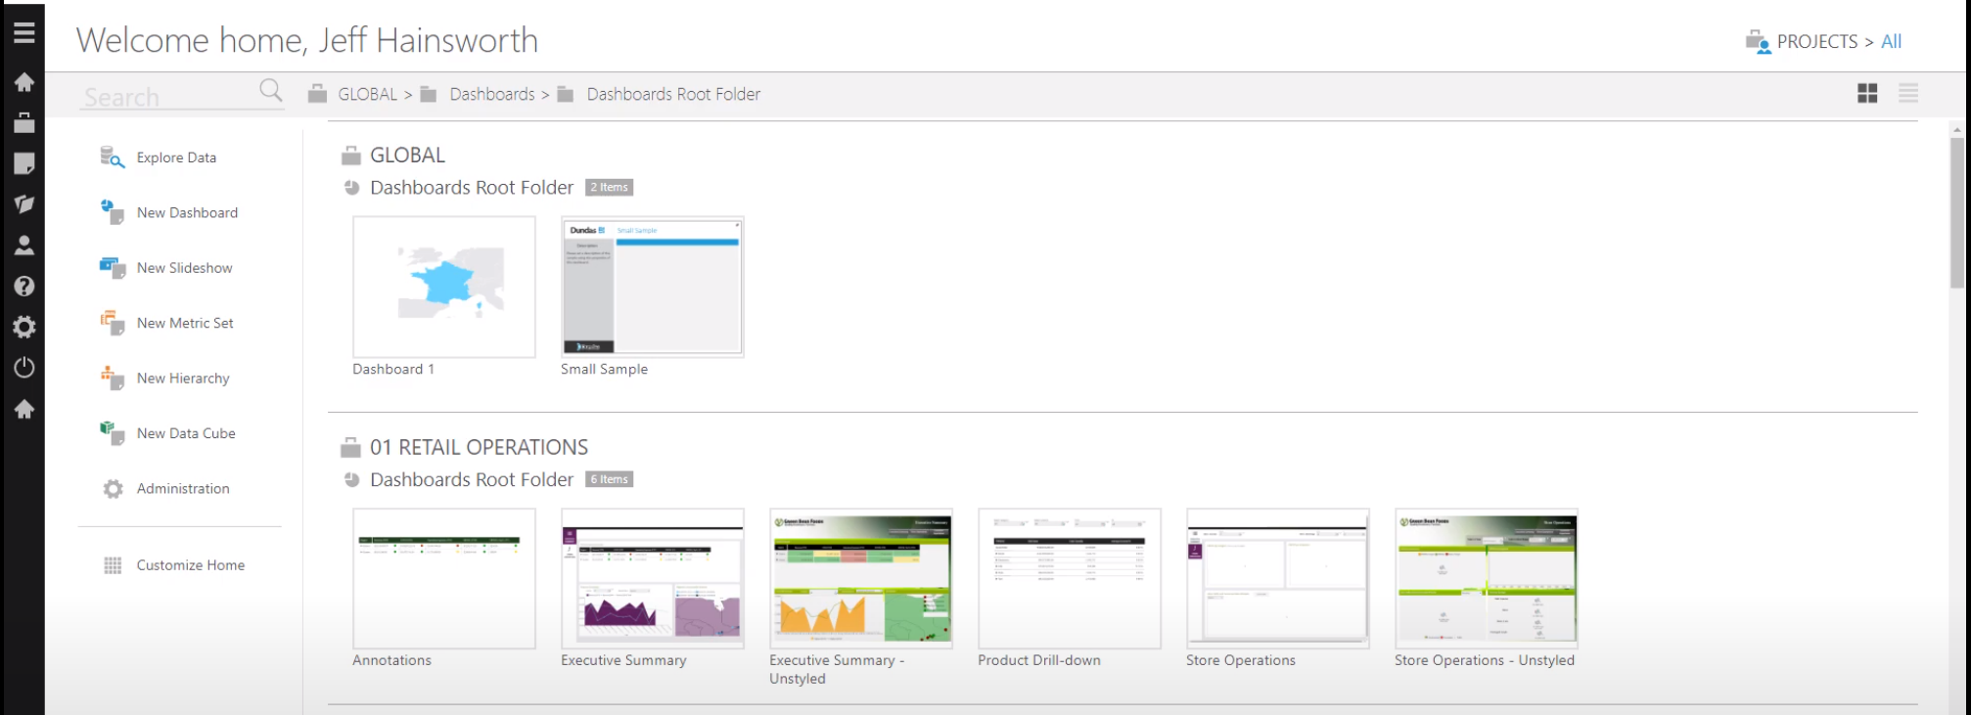The image size is (1971, 715).
Task: Click the leaf icon in the black sidebar
Action: (24, 204)
